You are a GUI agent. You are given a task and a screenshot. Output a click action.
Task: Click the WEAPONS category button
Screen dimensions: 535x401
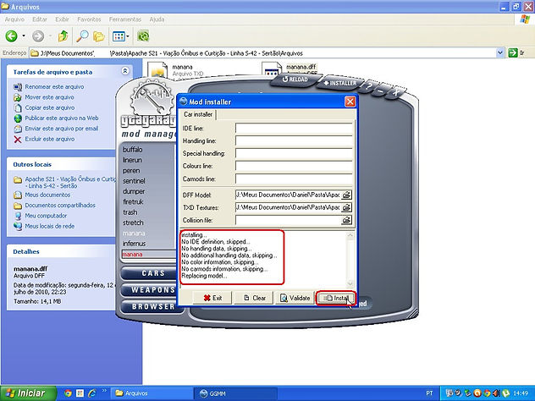tap(152, 290)
